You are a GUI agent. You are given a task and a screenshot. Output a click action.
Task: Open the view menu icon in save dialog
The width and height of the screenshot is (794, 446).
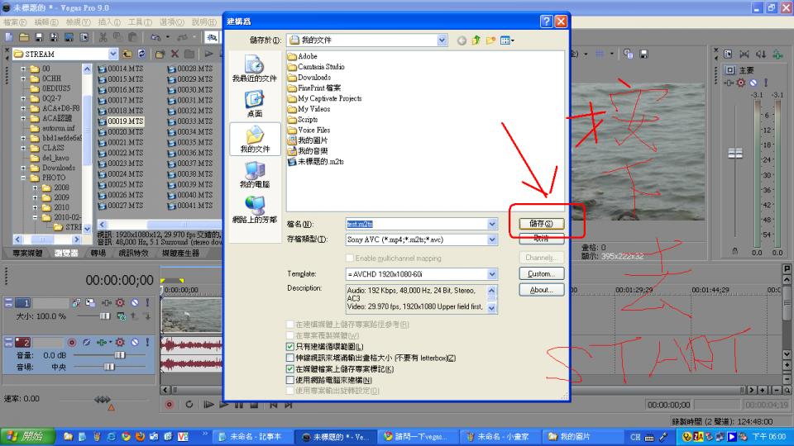[507, 40]
